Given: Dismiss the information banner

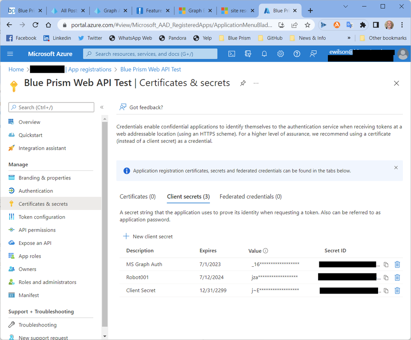Looking at the screenshot, I should pos(396,168).
